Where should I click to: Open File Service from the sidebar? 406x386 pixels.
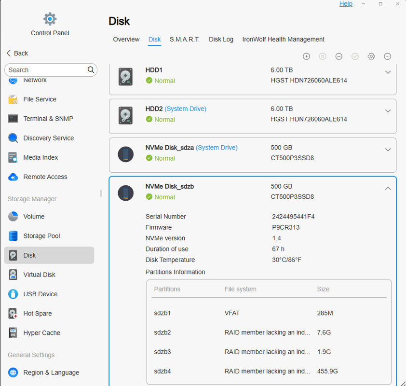click(x=49, y=99)
